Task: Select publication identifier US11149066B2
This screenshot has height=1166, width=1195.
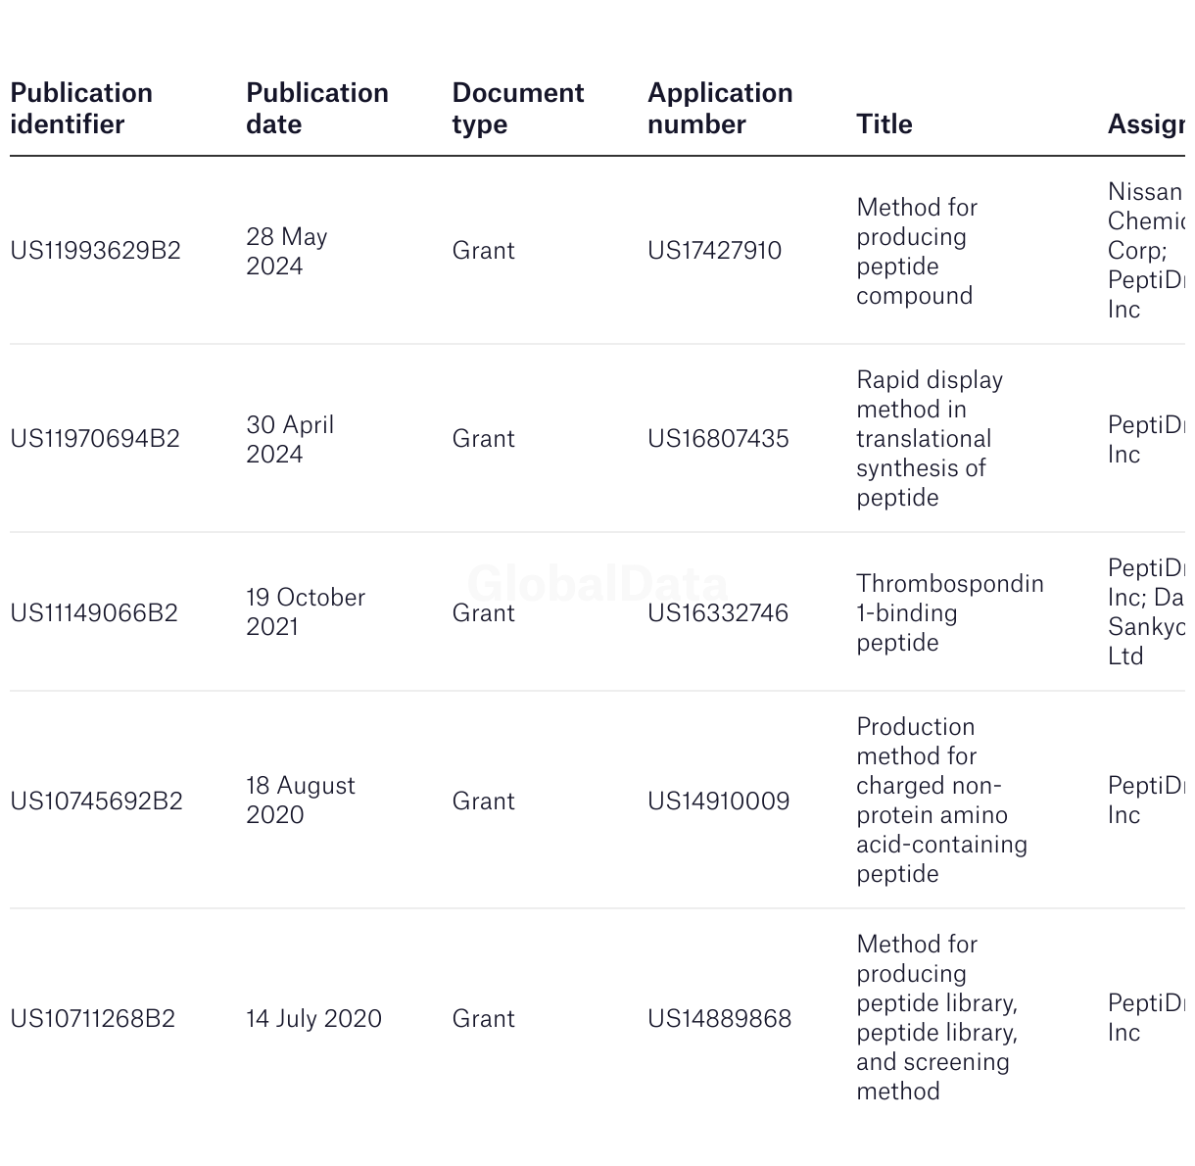Action: tap(94, 613)
